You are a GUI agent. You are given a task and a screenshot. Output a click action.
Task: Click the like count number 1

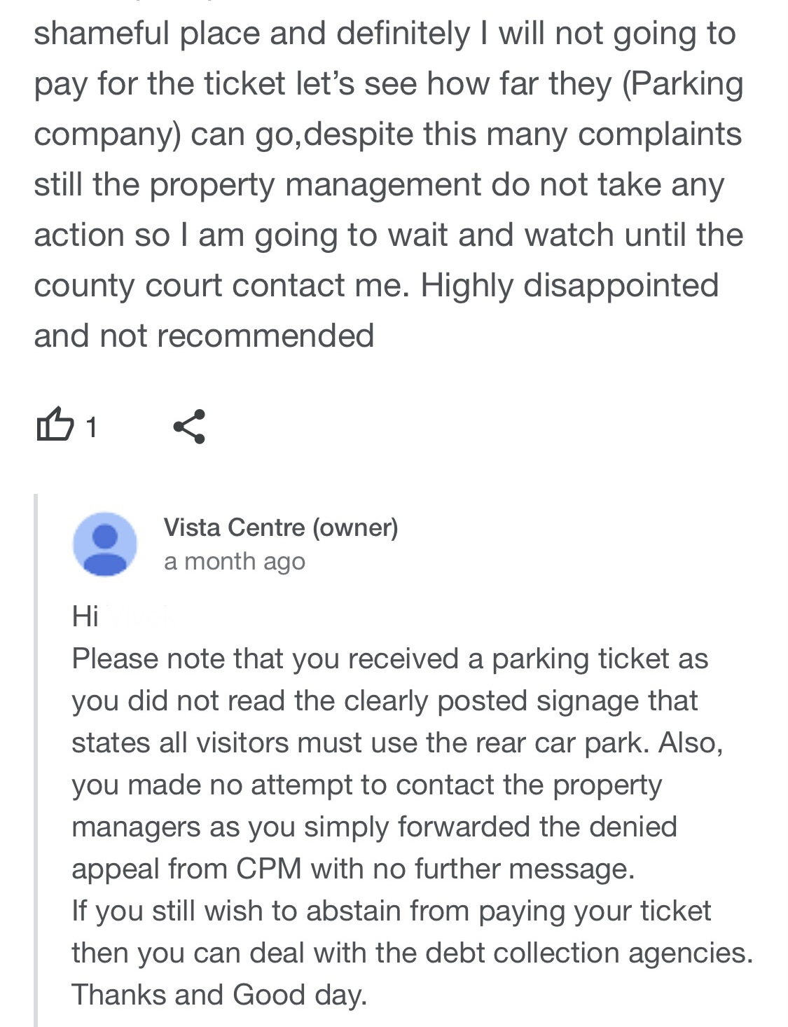click(x=91, y=427)
